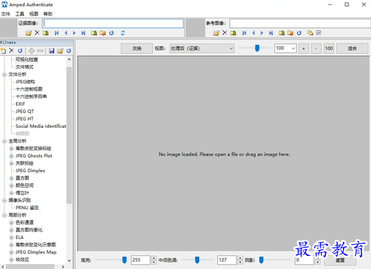Expand the JPEG Ghosts Plot node
Image resolution: width=371 pixels, height=269 pixels.
11,156
